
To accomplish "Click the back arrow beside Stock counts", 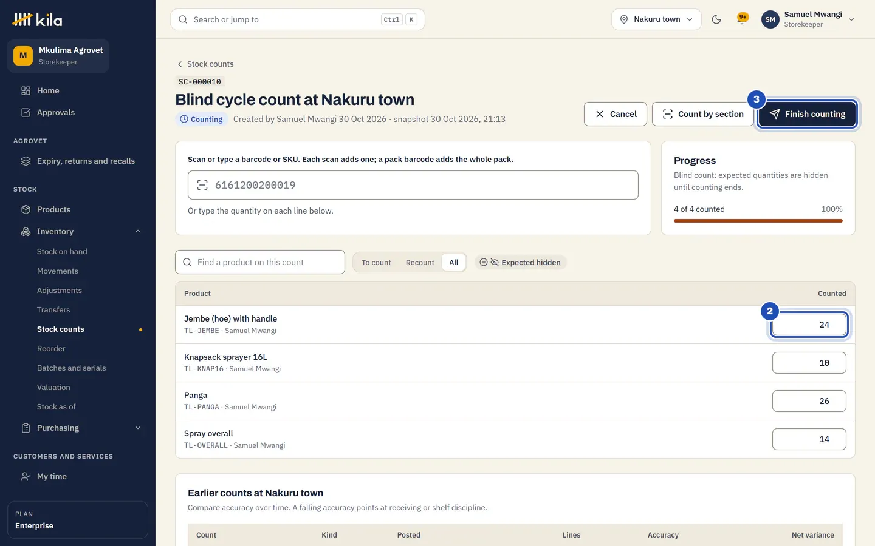I will [x=180, y=64].
